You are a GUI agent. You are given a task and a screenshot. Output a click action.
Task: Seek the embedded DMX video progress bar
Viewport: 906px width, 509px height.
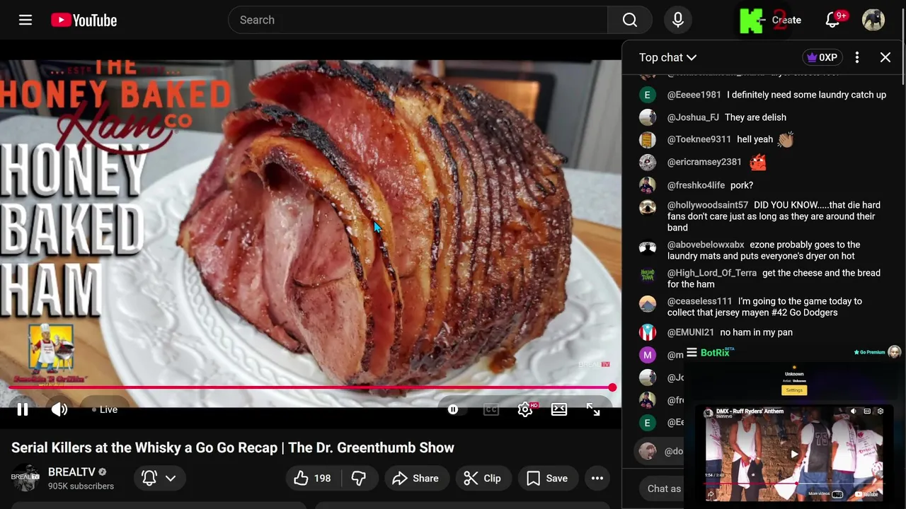[794, 484]
